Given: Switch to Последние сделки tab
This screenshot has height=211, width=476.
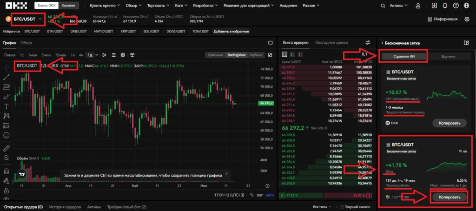Looking at the screenshot, I should [x=331, y=43].
